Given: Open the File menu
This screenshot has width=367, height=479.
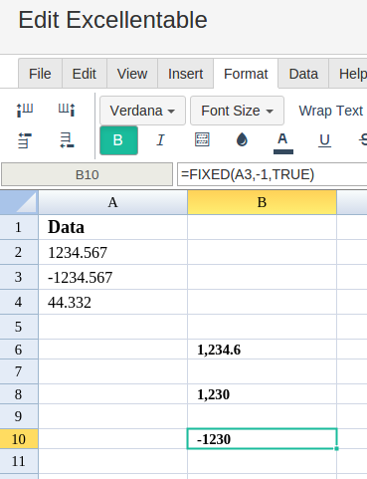Looking at the screenshot, I should click(x=40, y=74).
